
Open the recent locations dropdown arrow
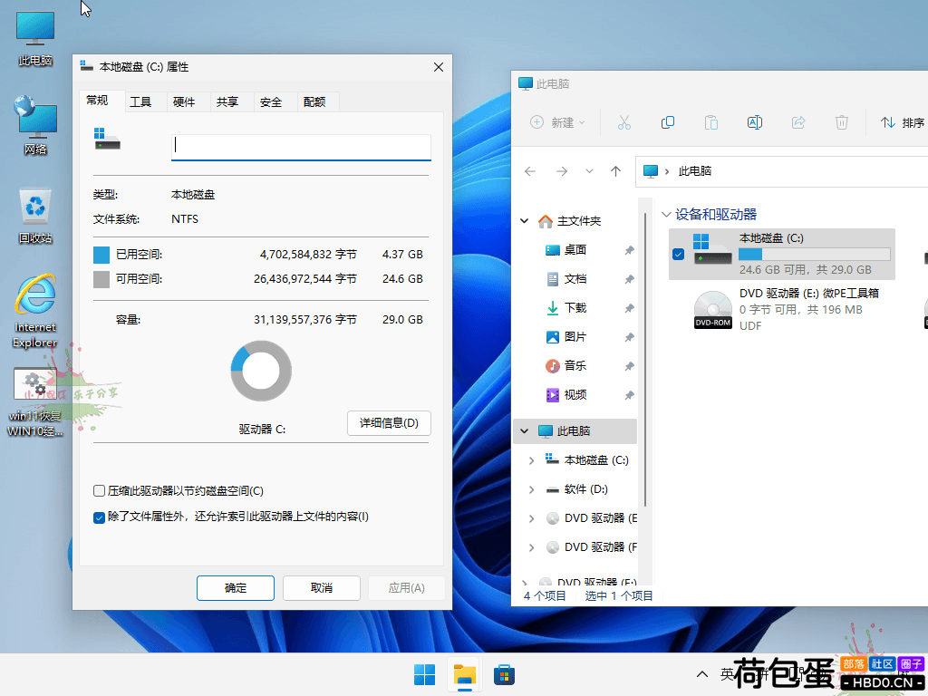click(x=589, y=171)
